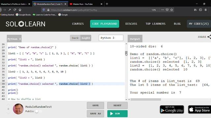Image resolution: width=211 pixels, height=118 pixels.
Task: Select the Output tab
Action: (135, 39)
